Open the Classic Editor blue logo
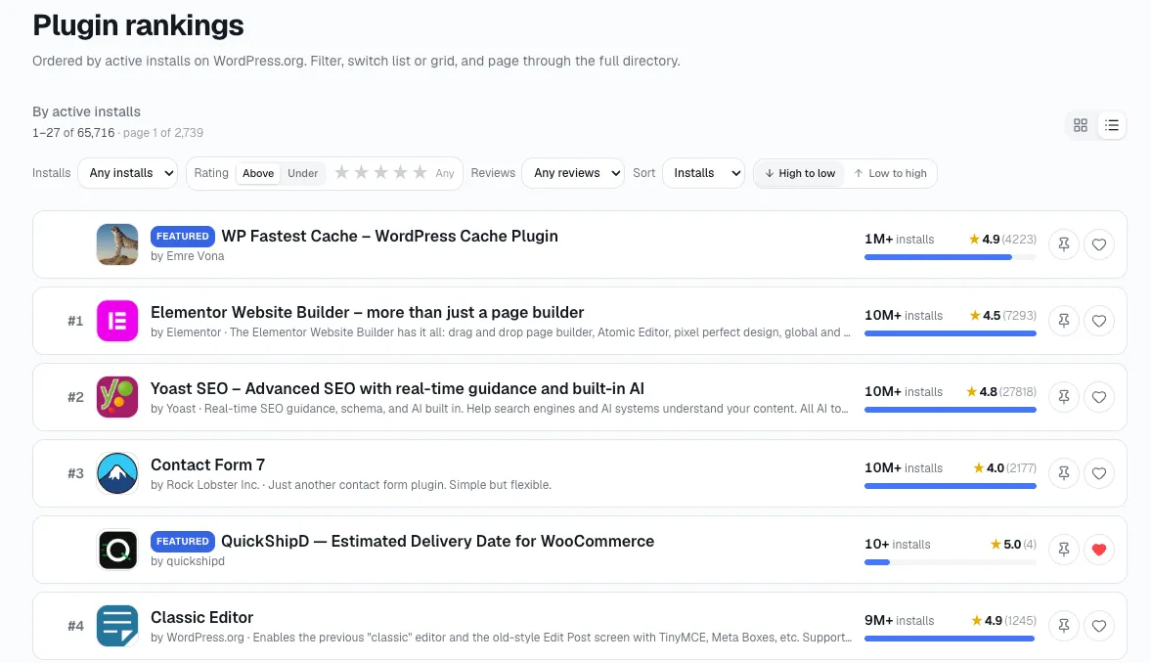The image size is (1151, 663). click(x=117, y=626)
